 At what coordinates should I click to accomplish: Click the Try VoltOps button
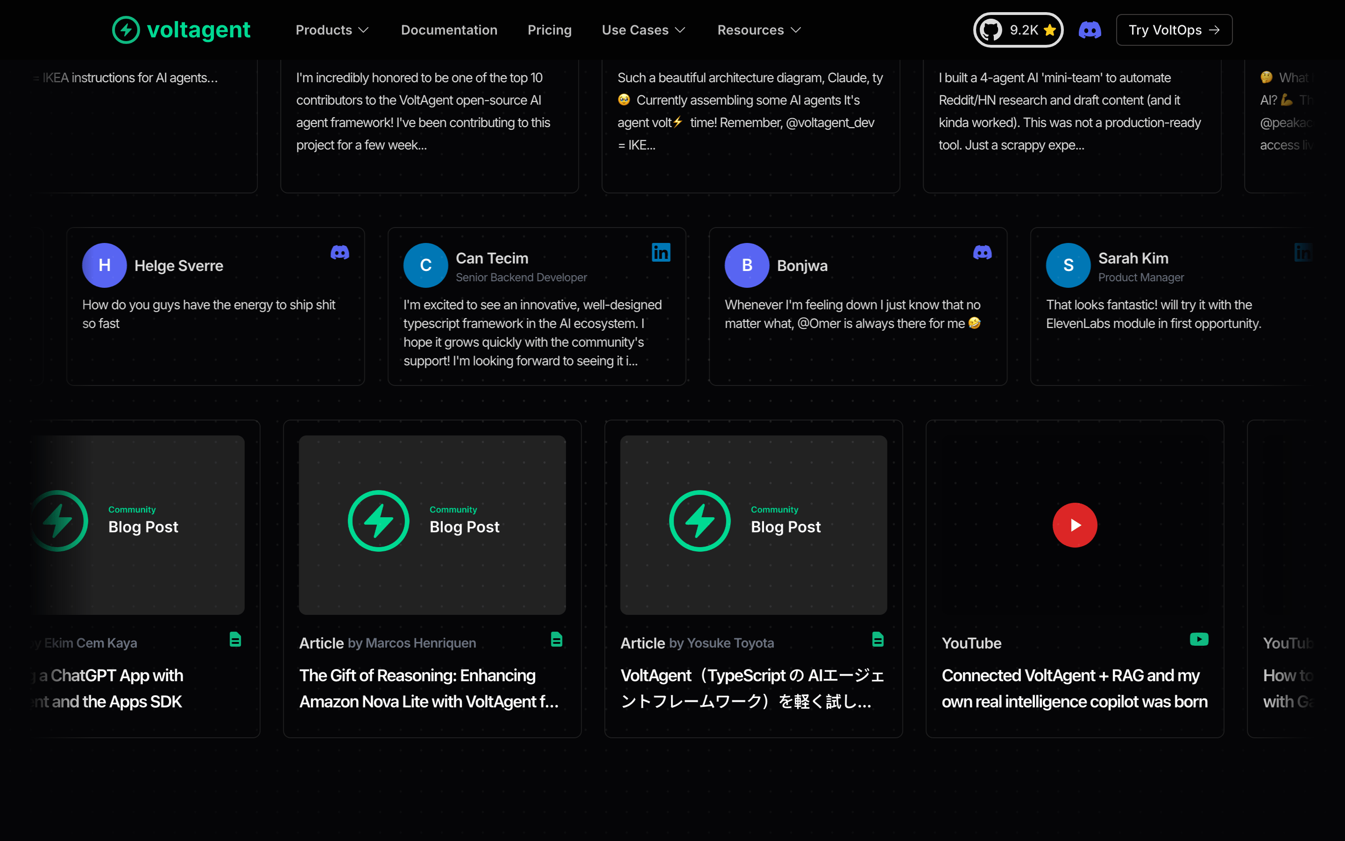click(x=1174, y=30)
